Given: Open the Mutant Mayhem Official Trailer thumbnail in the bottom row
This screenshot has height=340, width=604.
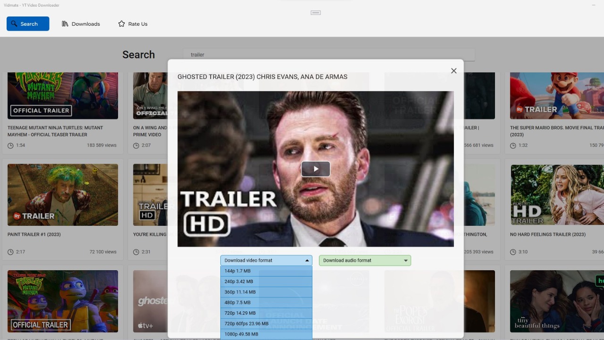Looking at the screenshot, I should [63, 301].
